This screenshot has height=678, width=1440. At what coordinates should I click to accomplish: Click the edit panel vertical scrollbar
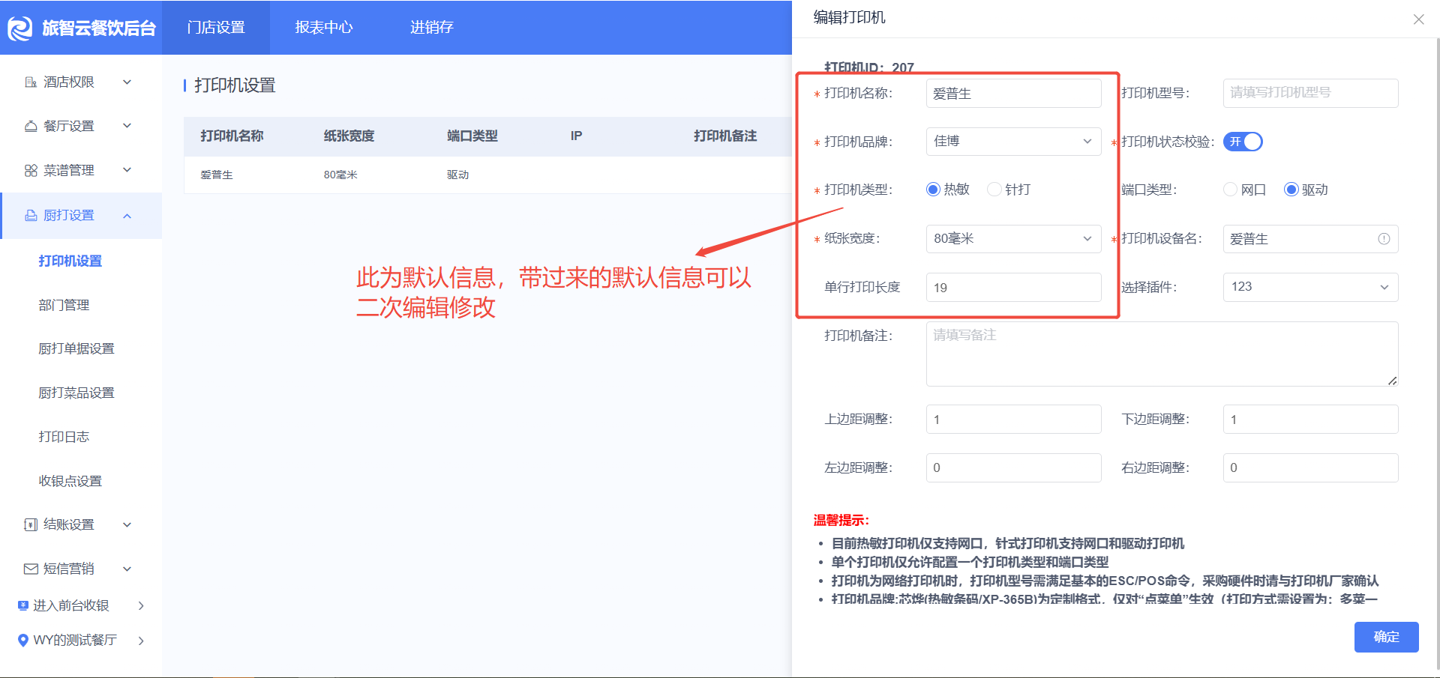[x=1436, y=352]
